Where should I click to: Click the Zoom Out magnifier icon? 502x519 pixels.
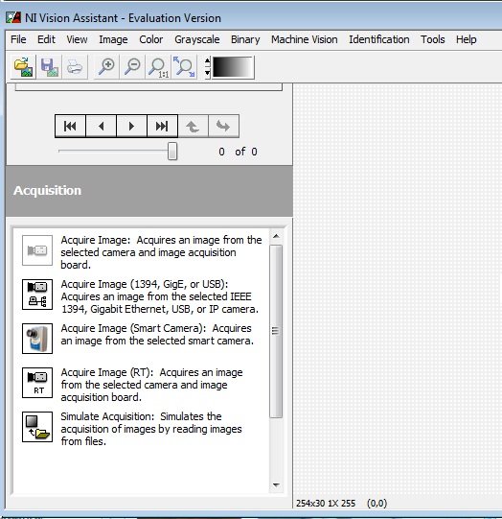(132, 67)
